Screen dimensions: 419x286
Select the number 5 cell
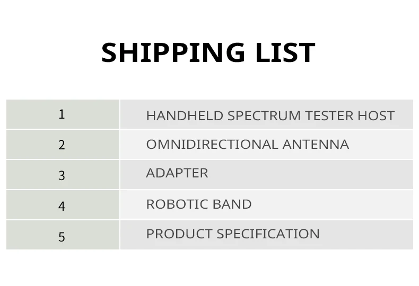tap(62, 236)
